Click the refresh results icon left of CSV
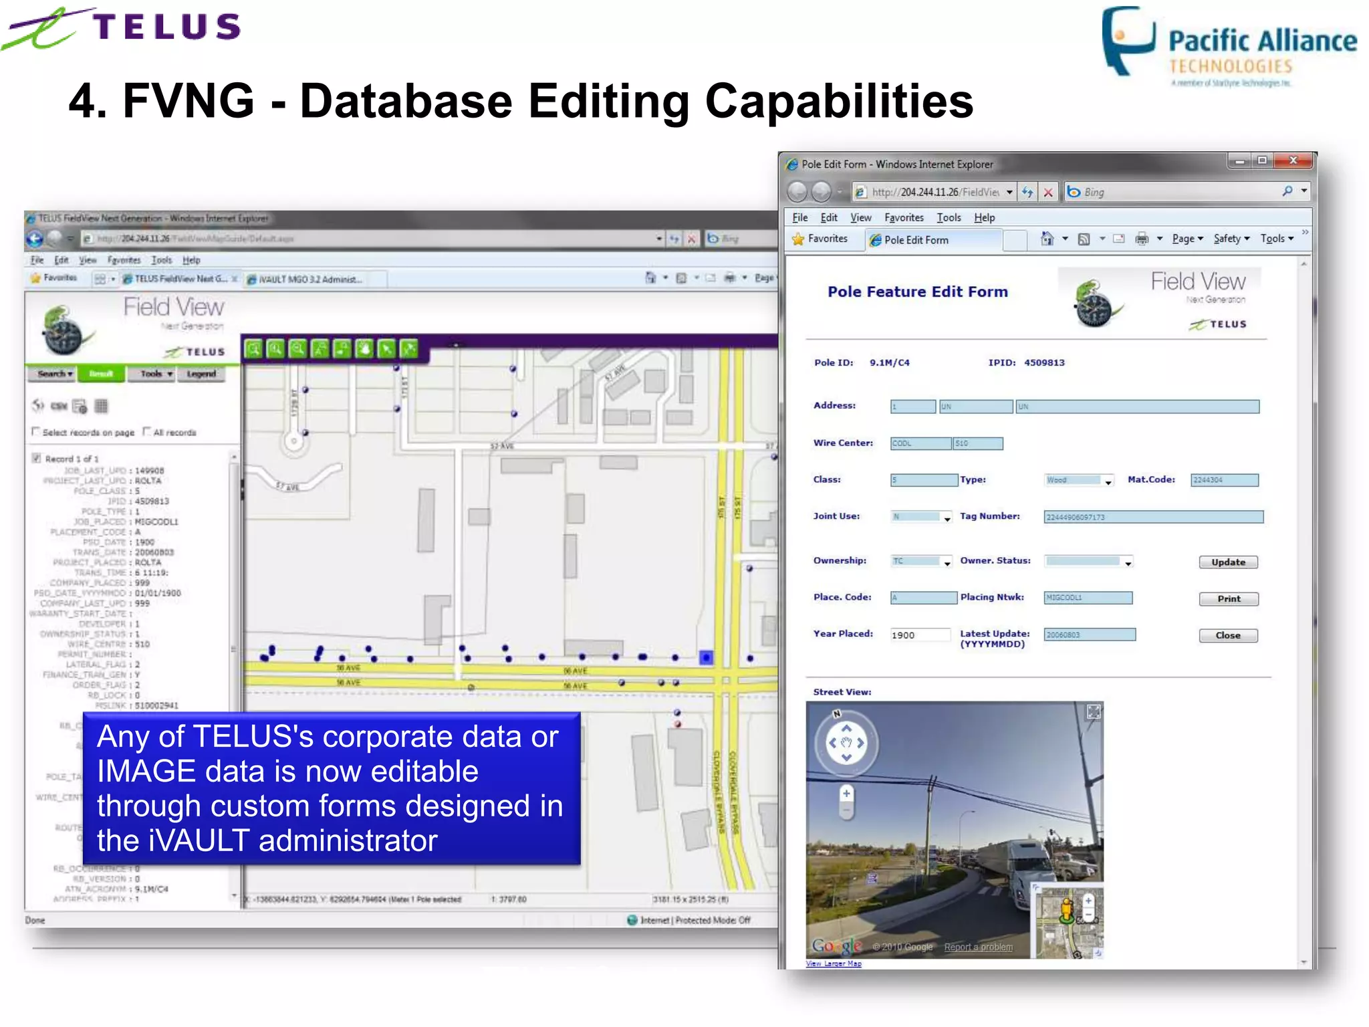Viewport: 1369px width, 1027px height. 38,406
